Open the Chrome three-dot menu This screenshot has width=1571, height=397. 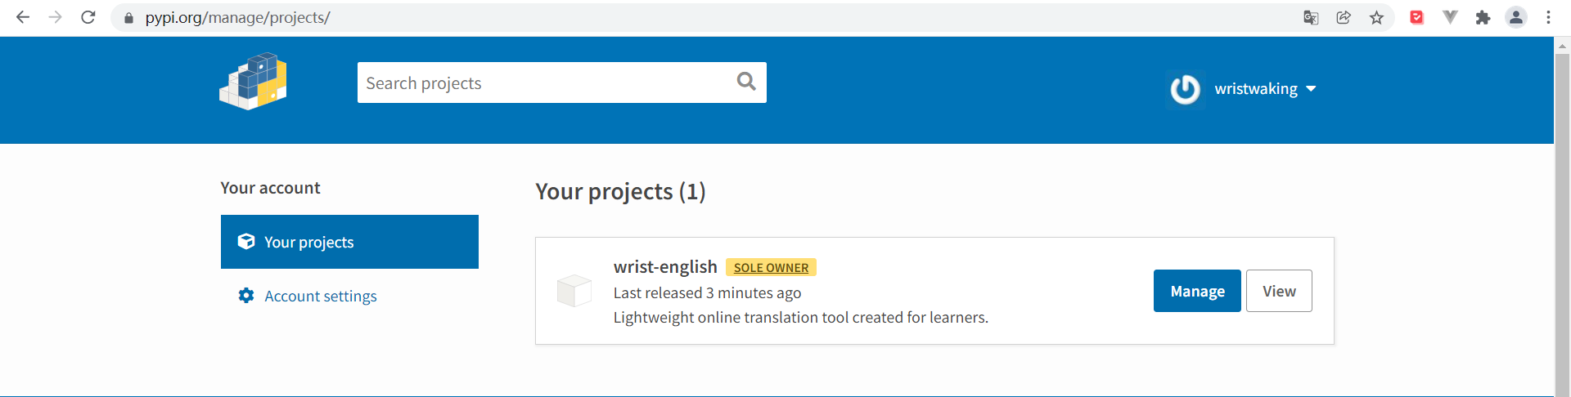tap(1548, 17)
